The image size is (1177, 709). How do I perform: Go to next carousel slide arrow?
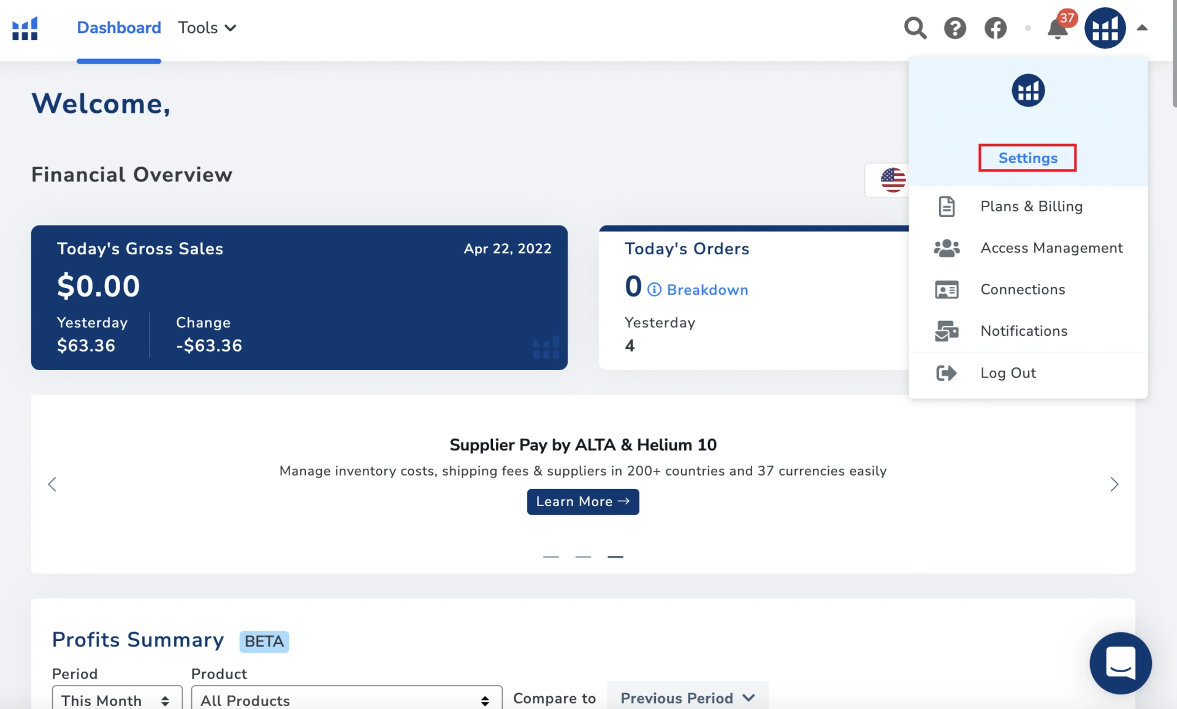point(1114,485)
